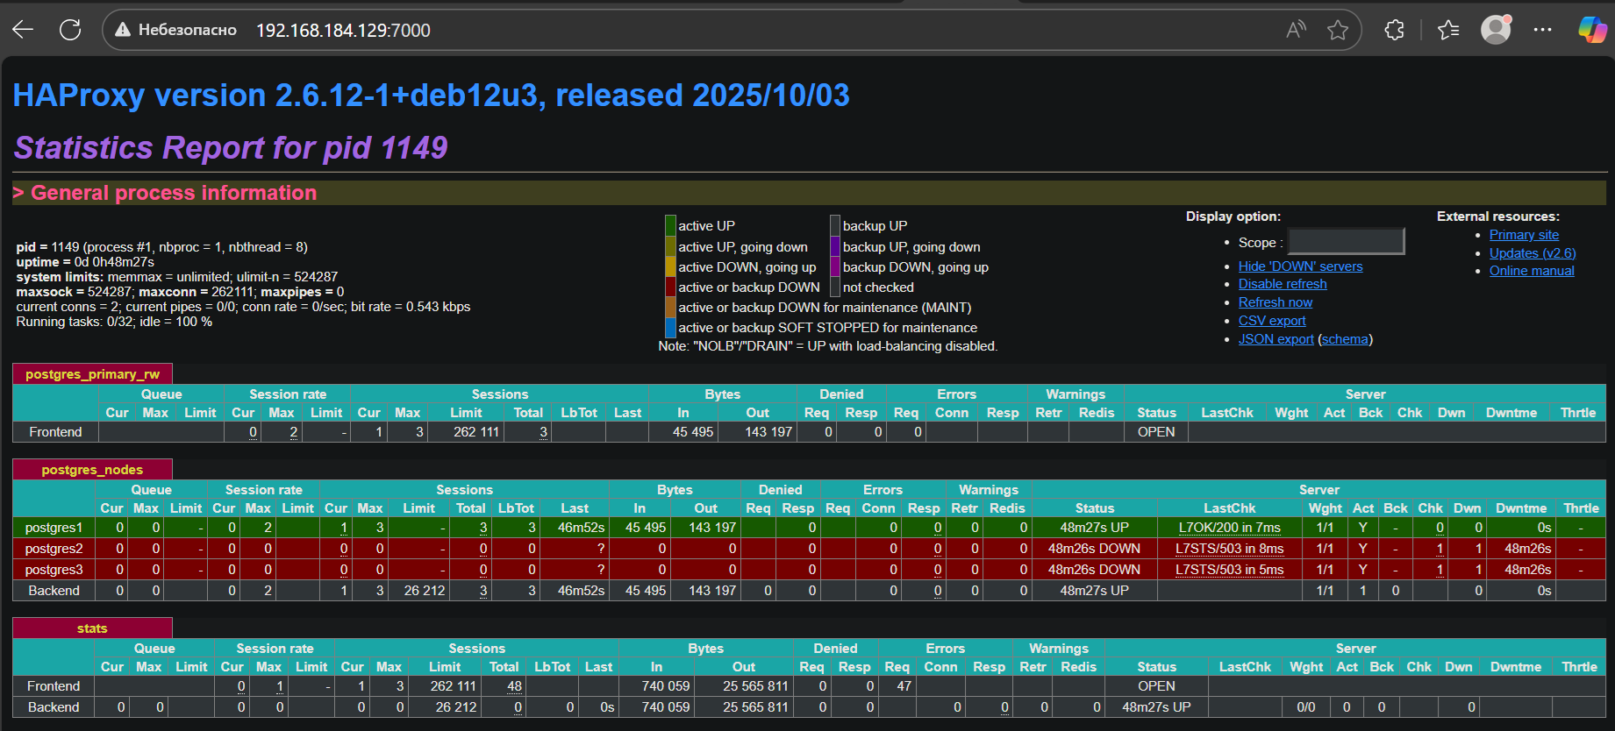Open the Updates (v2.6) link
This screenshot has height=731, width=1615.
1532,253
